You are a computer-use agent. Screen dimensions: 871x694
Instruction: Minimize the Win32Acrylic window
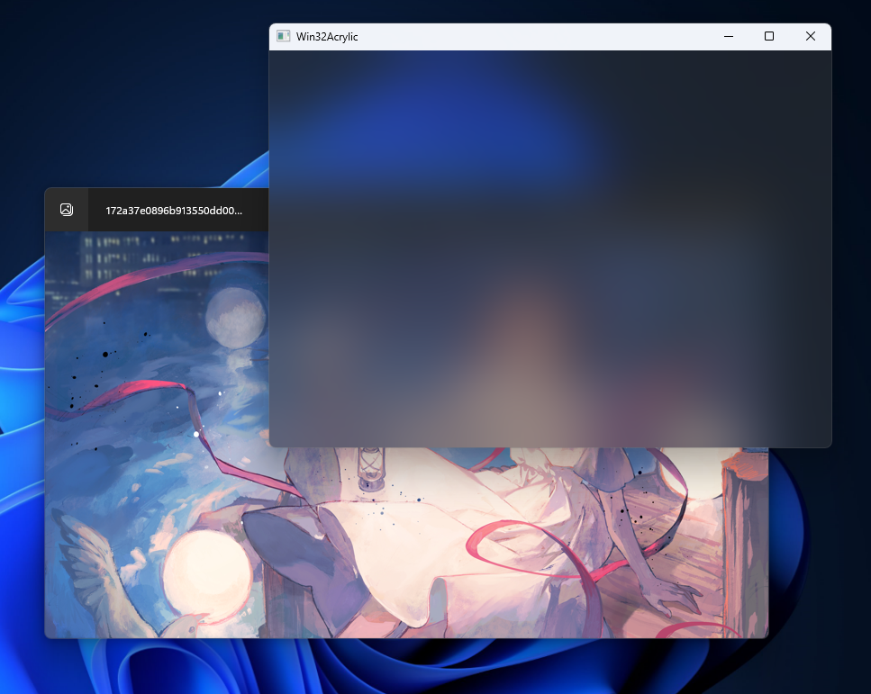tap(729, 36)
